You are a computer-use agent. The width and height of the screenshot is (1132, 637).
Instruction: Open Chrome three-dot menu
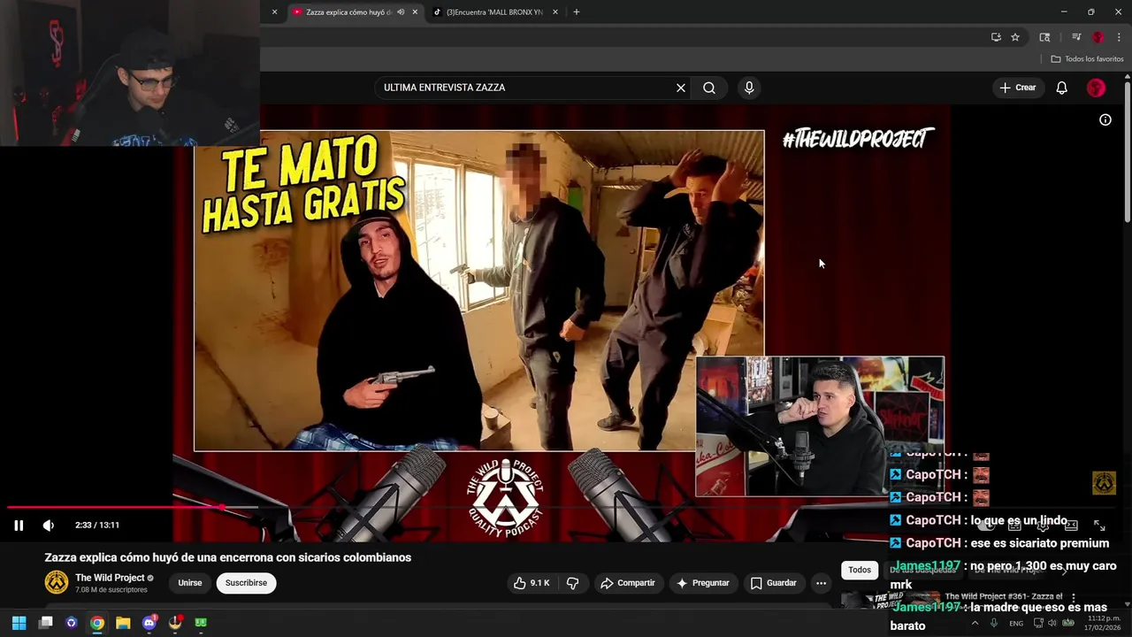coord(1119,37)
